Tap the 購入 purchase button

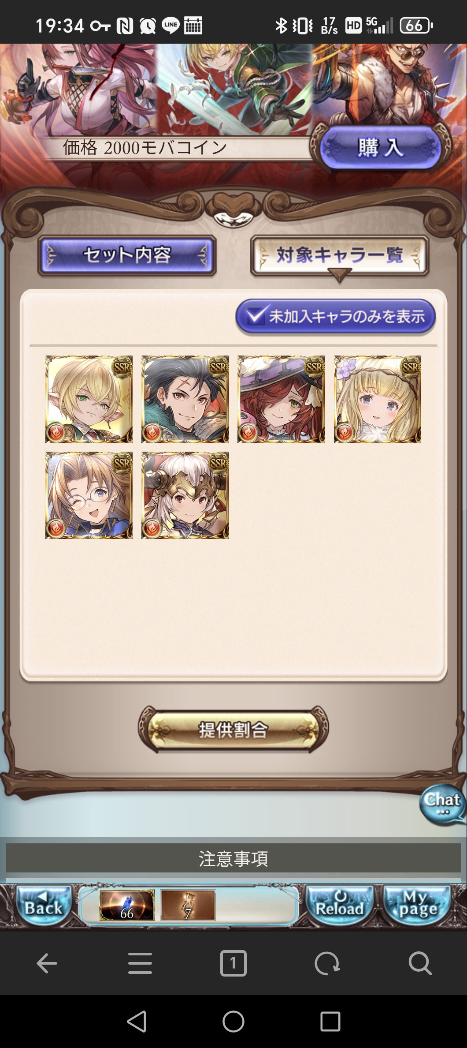(x=380, y=148)
